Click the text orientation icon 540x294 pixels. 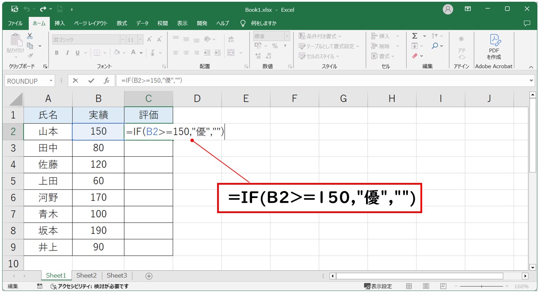click(207, 39)
